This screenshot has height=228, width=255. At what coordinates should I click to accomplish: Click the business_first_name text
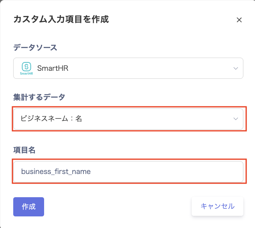point(56,172)
